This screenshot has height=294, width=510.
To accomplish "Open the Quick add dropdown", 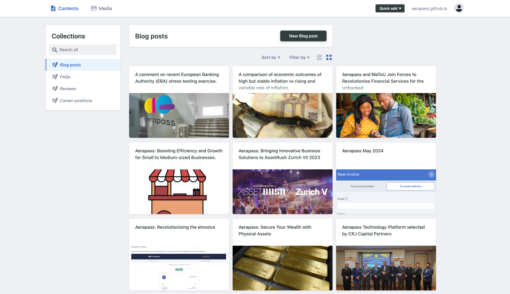I will pyautogui.click(x=390, y=8).
